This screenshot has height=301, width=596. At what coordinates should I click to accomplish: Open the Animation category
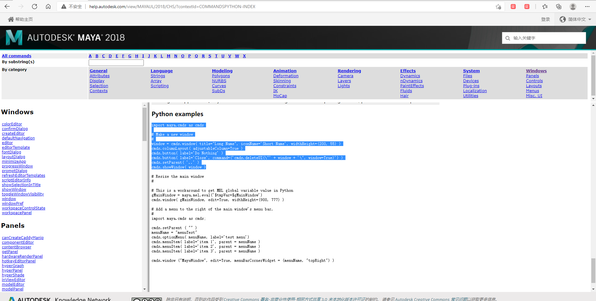coord(285,71)
